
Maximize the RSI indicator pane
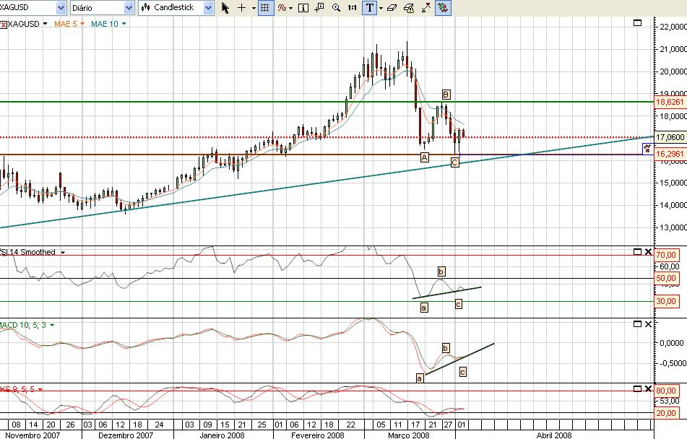click(637, 251)
